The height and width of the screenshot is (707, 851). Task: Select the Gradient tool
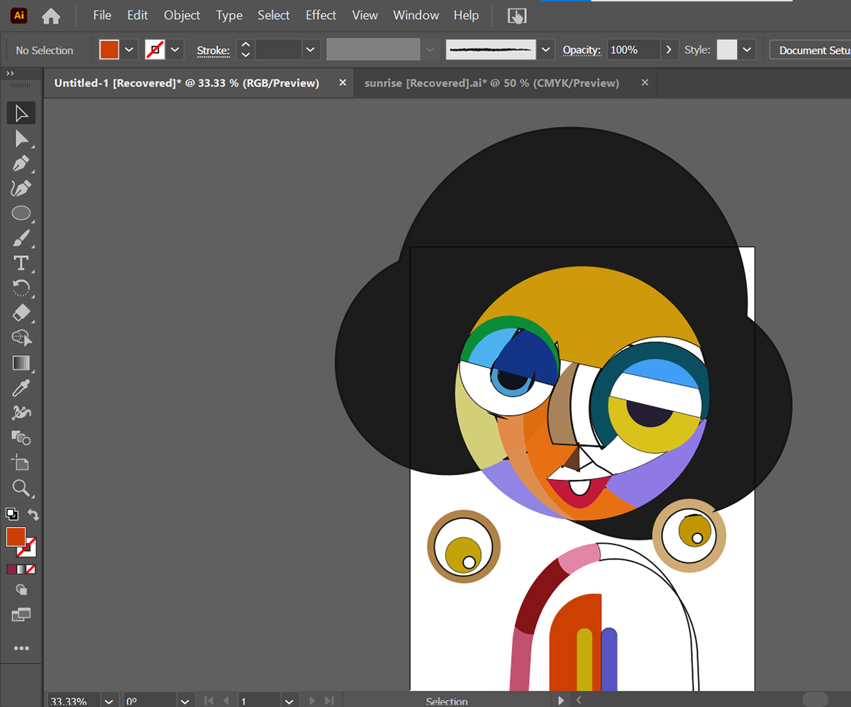(21, 362)
